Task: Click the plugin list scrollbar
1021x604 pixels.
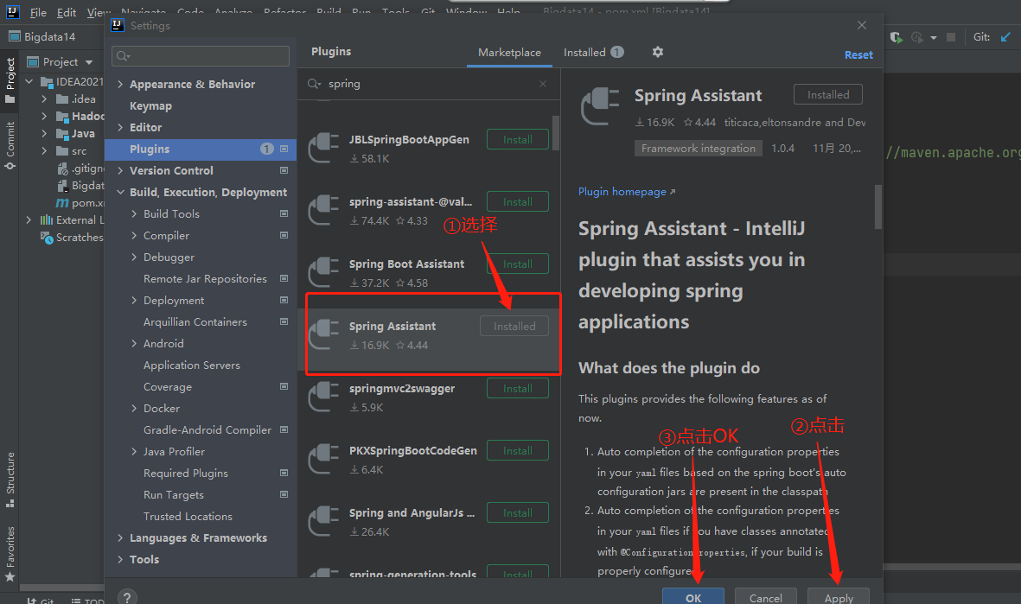Action: [555, 133]
